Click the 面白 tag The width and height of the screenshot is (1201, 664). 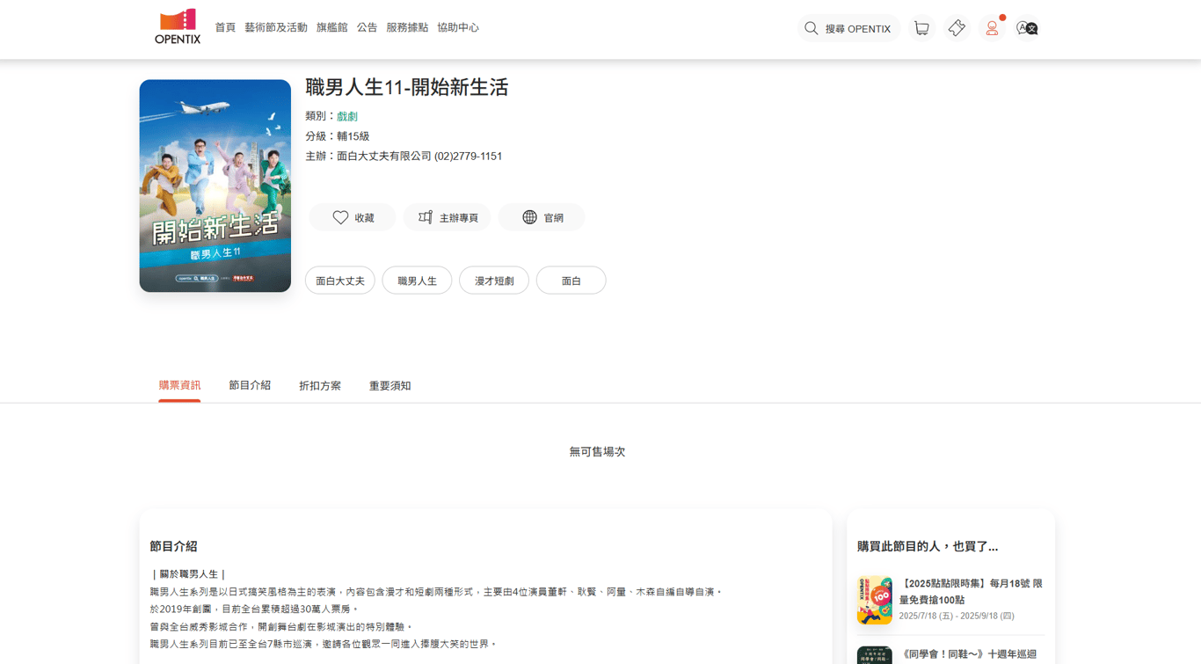571,281
